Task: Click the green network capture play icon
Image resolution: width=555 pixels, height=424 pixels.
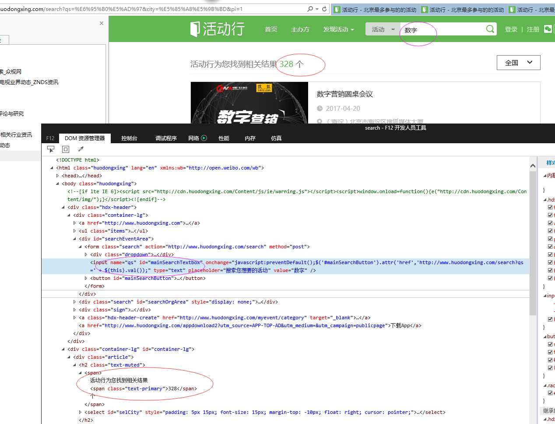Action: point(204,138)
